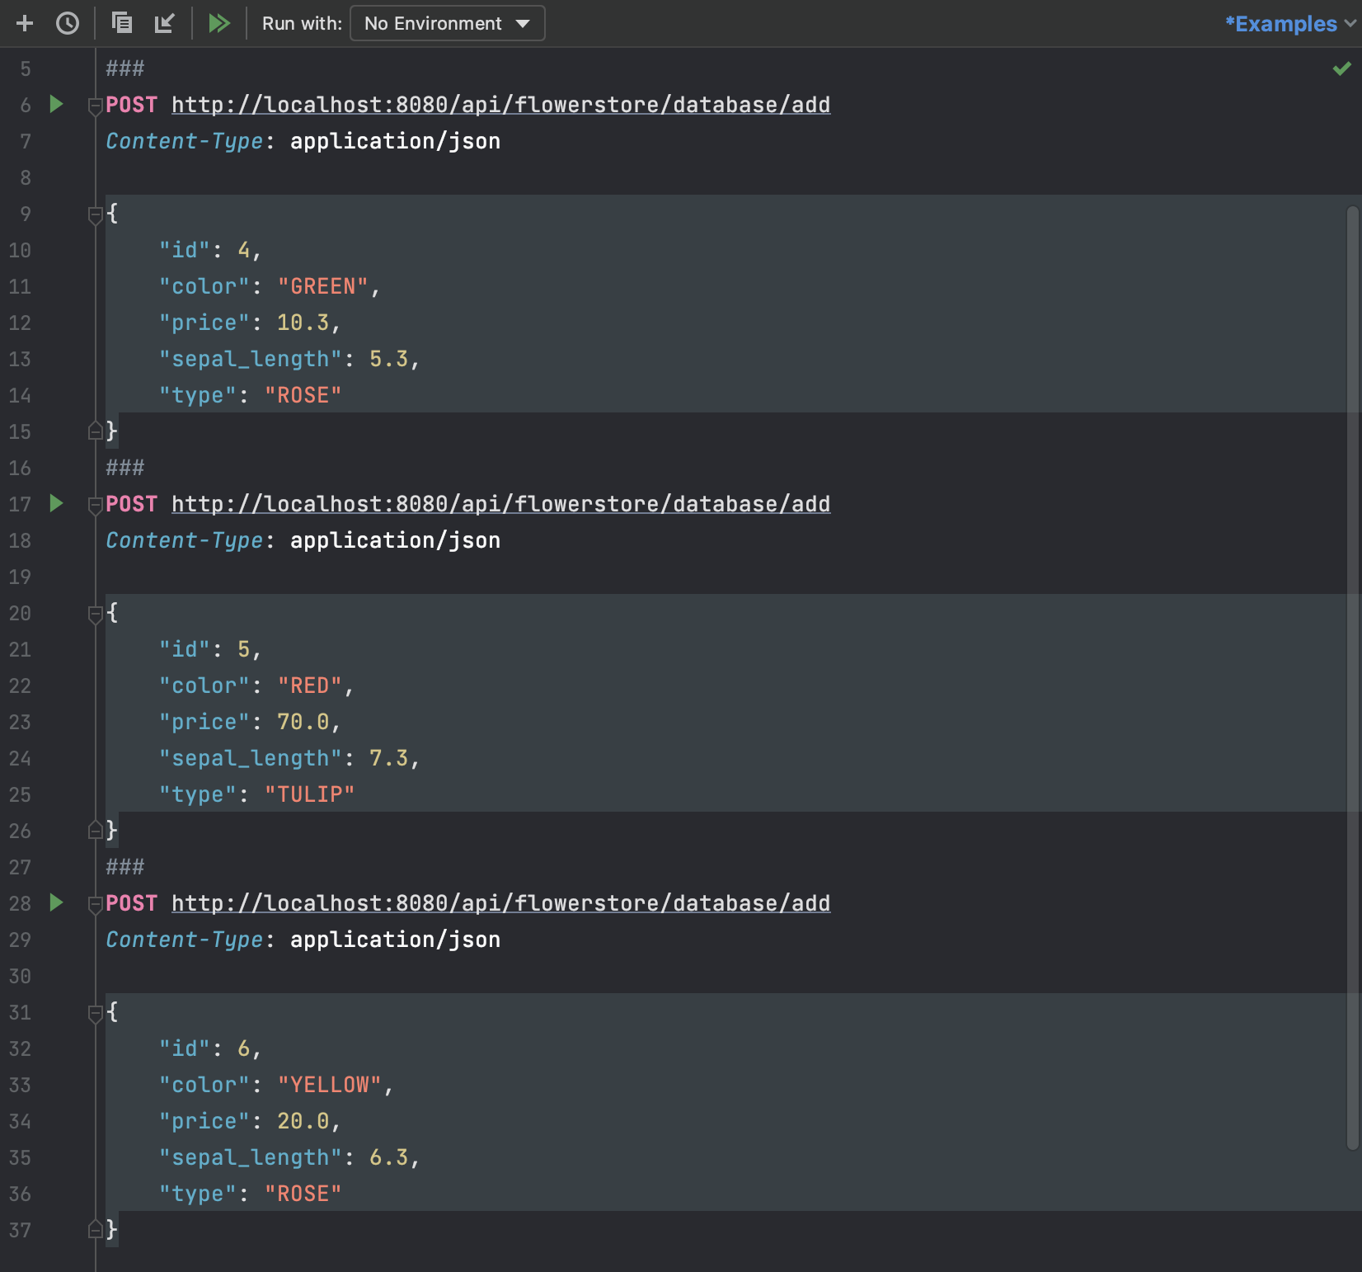The height and width of the screenshot is (1272, 1362).
Task: Open the Examples dropdown menu
Action: coord(1289,24)
